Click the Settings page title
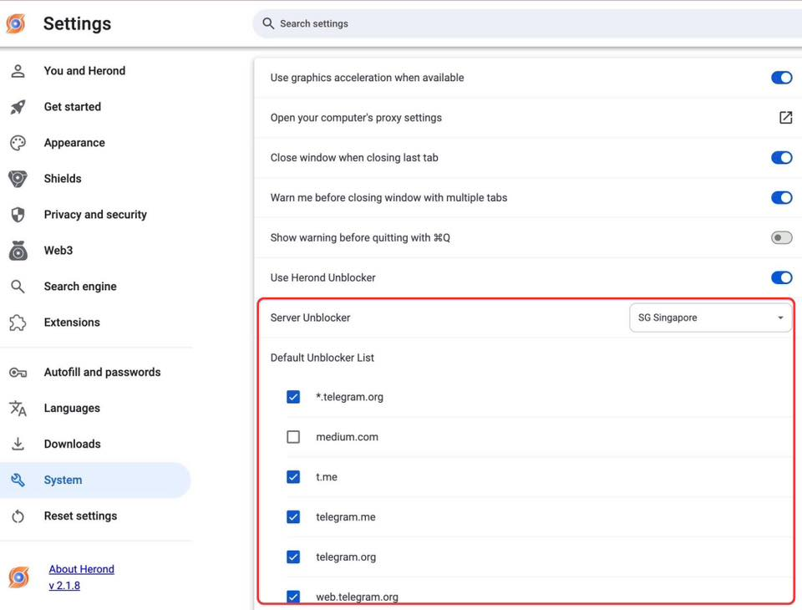Image resolution: width=802 pixels, height=610 pixels. pyautogui.click(x=77, y=23)
